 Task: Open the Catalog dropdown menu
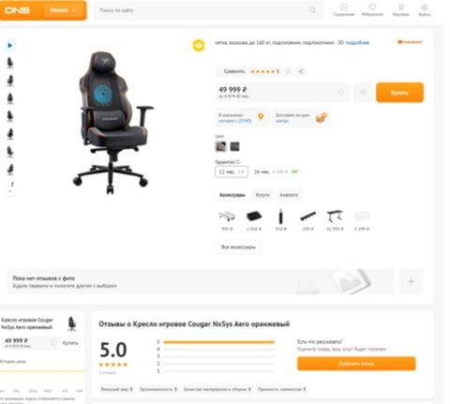pyautogui.click(x=63, y=10)
